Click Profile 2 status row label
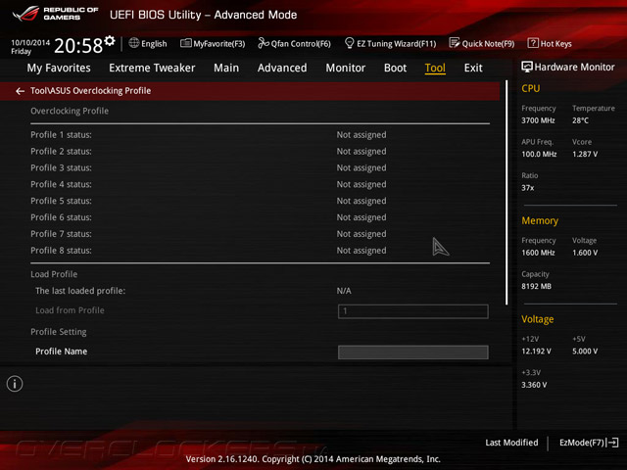Screen dimensions: 627x470 pyautogui.click(x=61, y=152)
